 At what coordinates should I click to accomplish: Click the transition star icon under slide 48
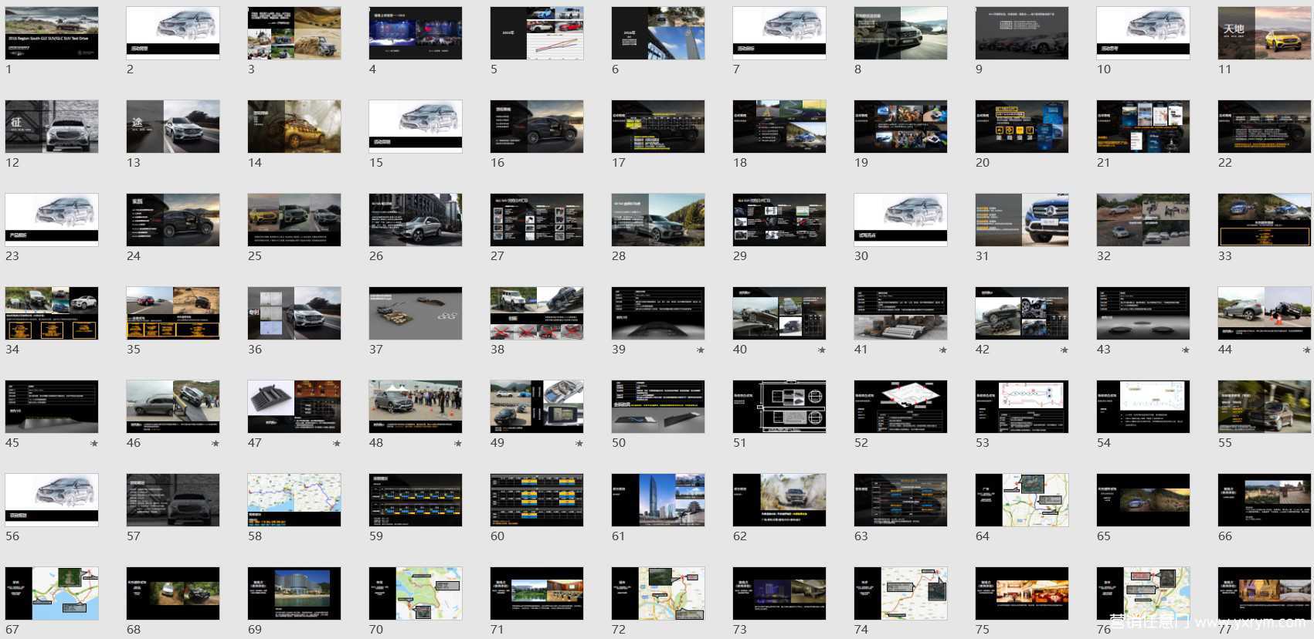pyautogui.click(x=458, y=444)
